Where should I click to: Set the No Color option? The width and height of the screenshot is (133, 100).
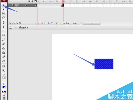pyautogui.click(x=4, y=95)
